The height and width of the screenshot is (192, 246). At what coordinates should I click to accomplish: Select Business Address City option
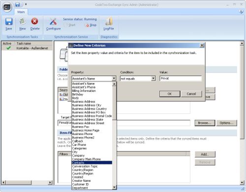point(92,105)
